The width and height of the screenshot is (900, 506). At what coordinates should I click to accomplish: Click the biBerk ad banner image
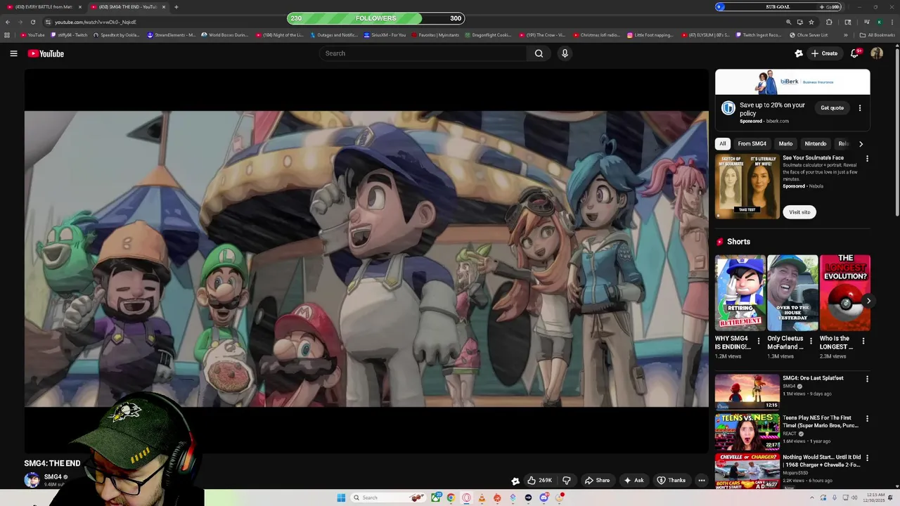792,82
